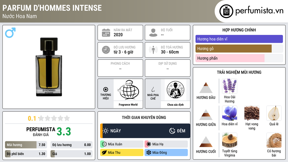Select the Mùa Xuân season chip
Image resolution: width=288 pixels, height=162 pixels.
(x=122, y=144)
